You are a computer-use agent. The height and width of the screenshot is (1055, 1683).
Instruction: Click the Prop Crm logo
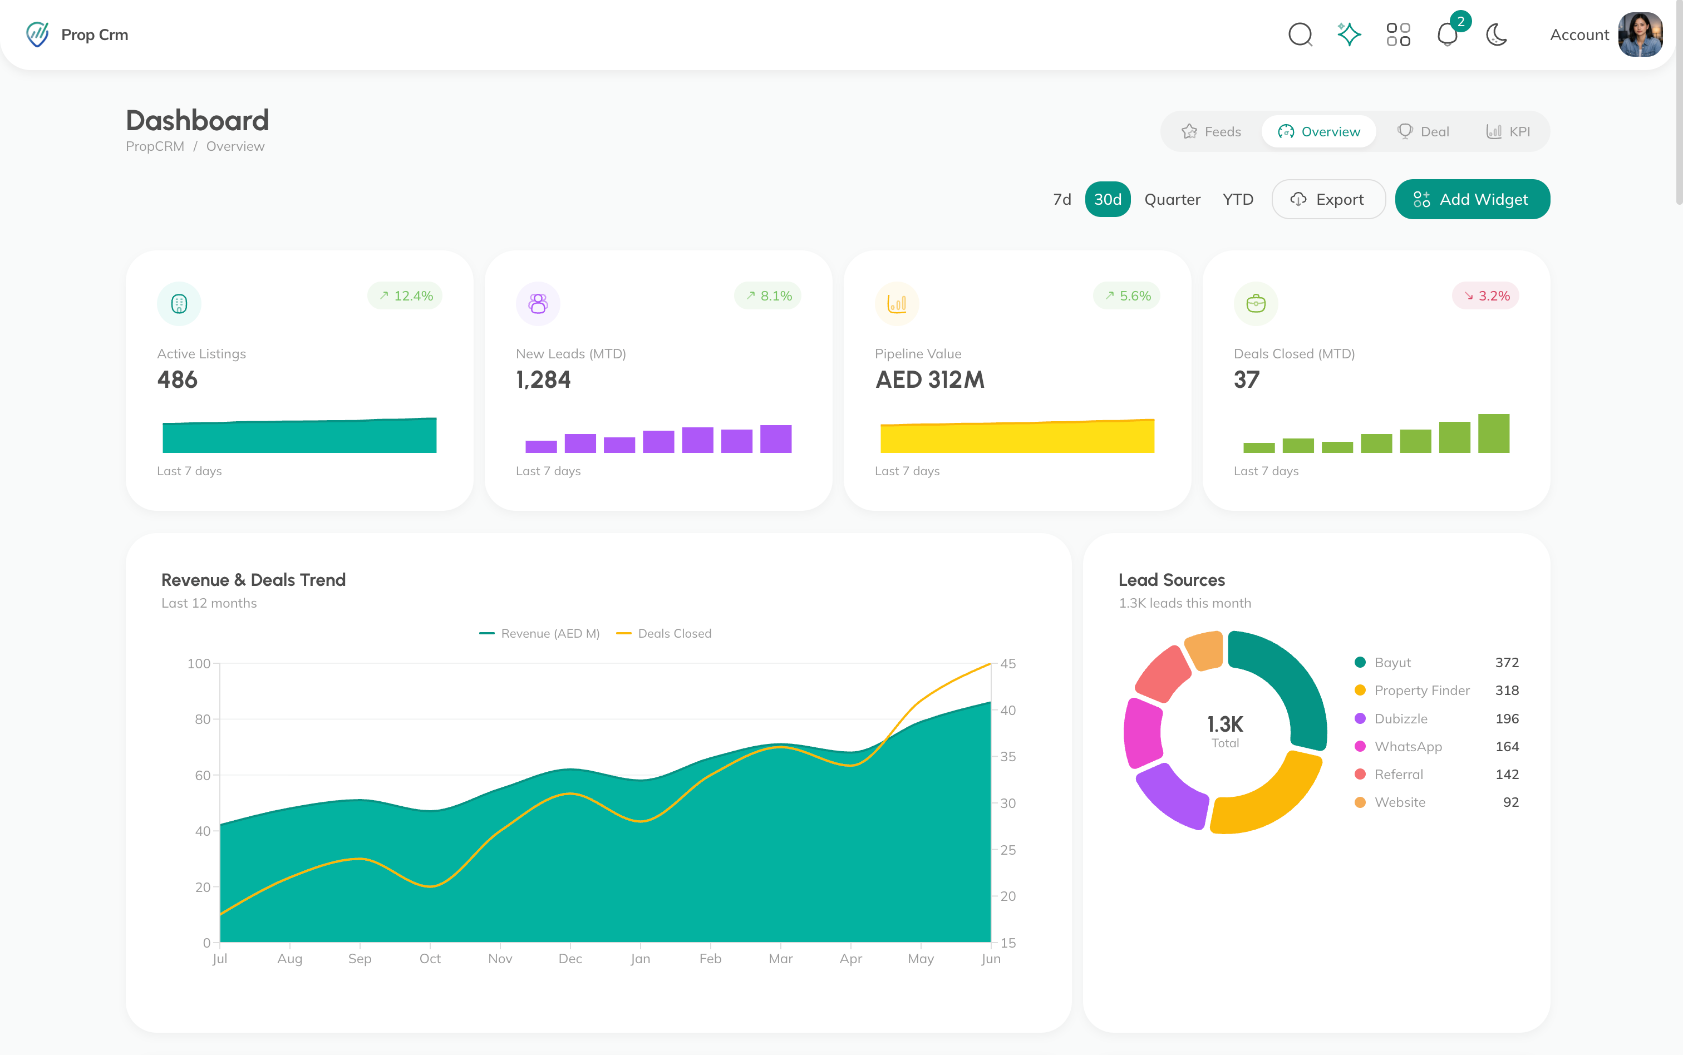(x=77, y=34)
